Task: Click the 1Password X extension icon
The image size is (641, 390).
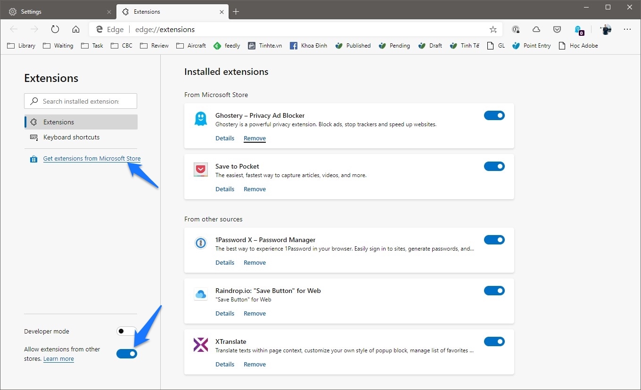Action: [201, 243]
